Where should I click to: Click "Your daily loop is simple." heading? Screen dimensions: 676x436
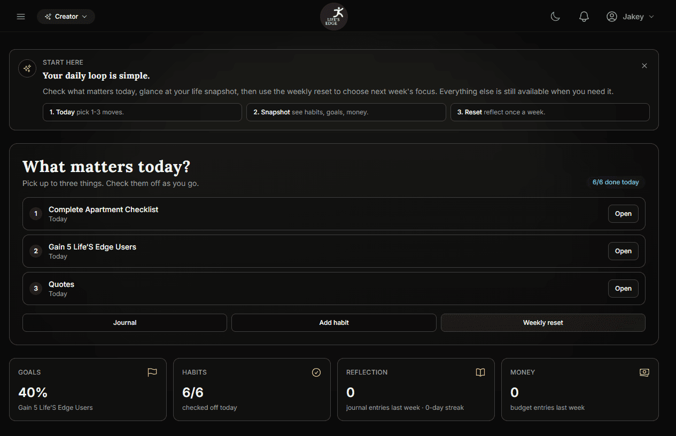(96, 76)
